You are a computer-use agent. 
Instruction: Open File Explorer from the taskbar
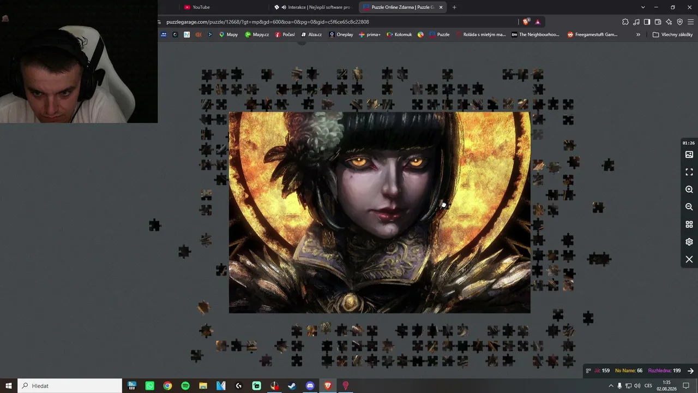pyautogui.click(x=203, y=386)
